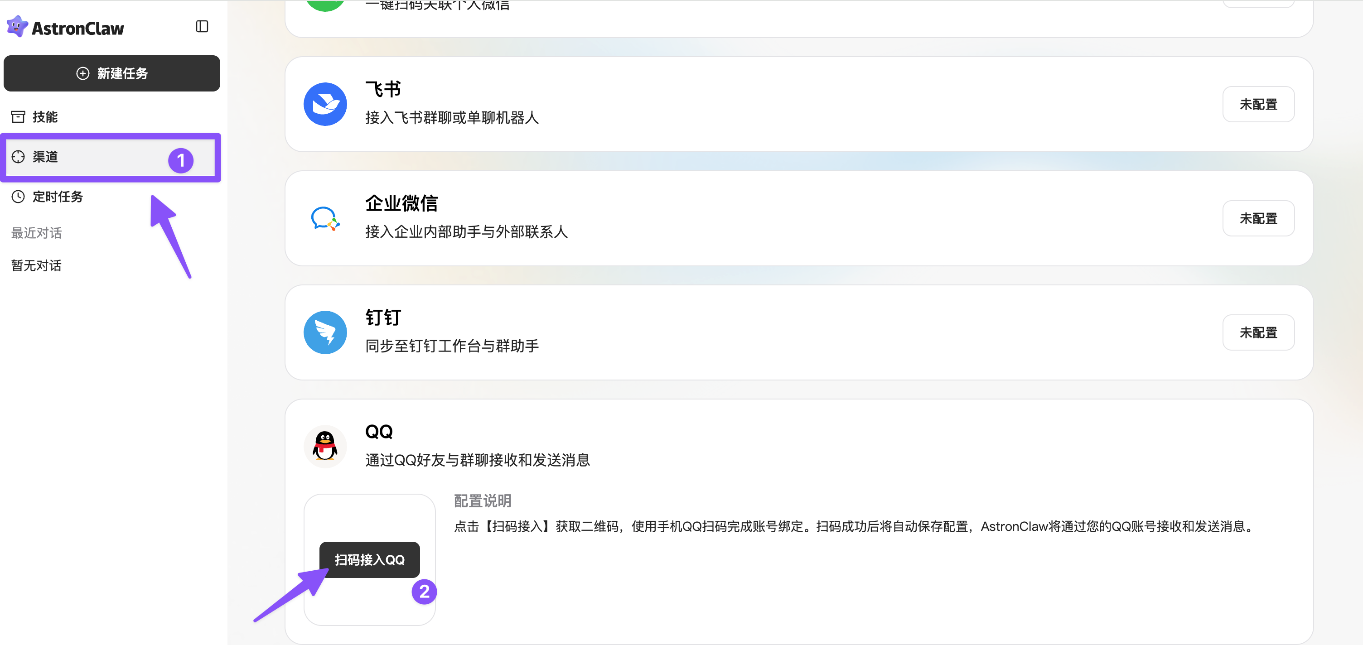
Task: Click the QQ configuration instructions paragraph
Action: pos(854,526)
